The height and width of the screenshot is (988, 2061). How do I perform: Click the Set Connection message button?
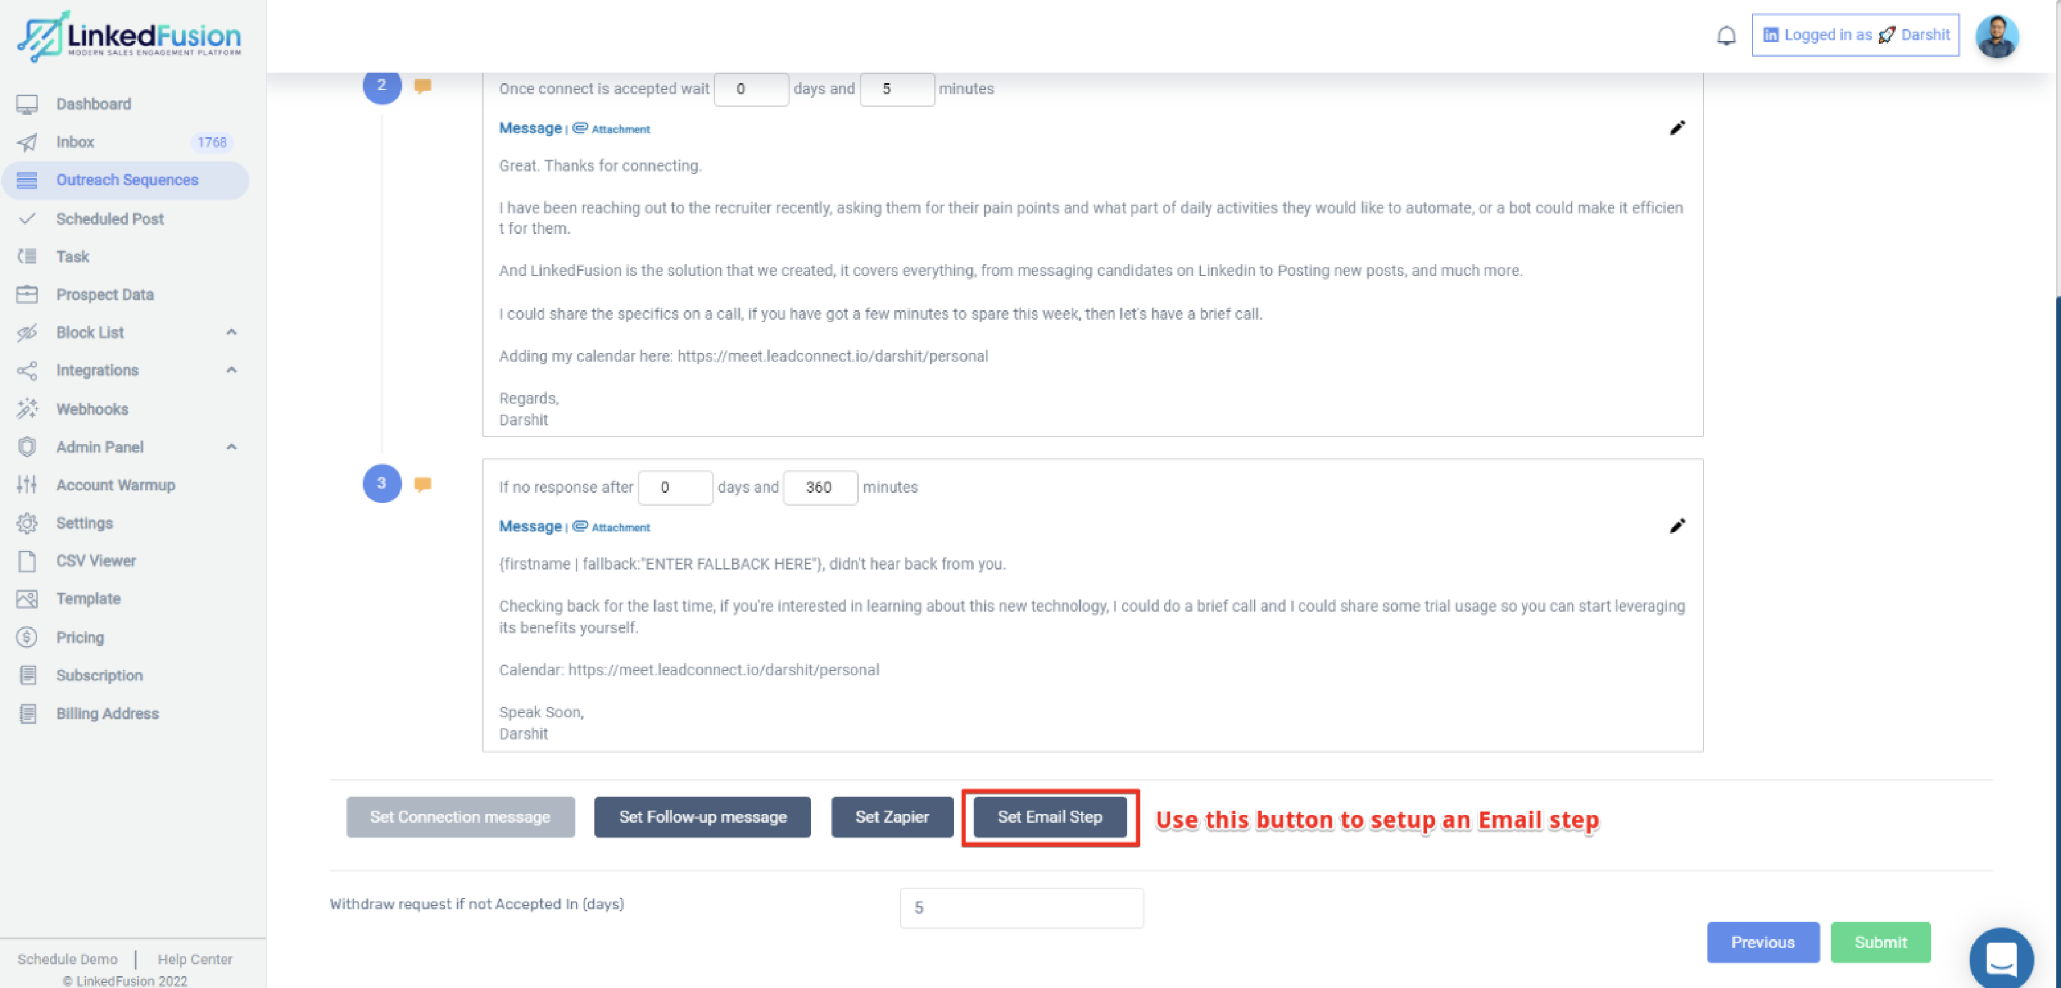[x=460, y=817]
